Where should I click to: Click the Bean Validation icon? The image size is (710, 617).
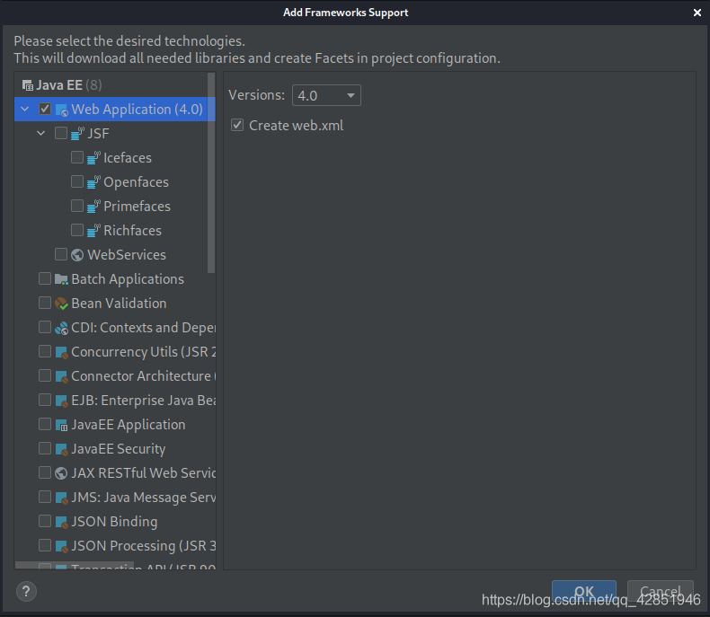[61, 304]
